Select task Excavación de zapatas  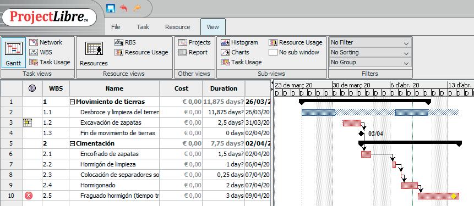tap(111, 123)
